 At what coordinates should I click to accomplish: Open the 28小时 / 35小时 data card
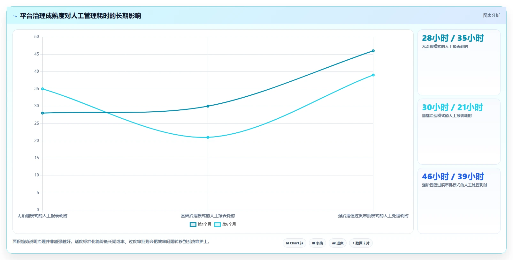coord(459,62)
